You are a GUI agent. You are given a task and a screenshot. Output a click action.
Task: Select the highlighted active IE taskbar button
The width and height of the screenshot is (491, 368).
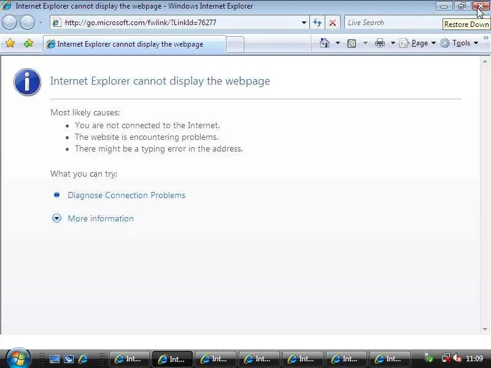tap(172, 359)
